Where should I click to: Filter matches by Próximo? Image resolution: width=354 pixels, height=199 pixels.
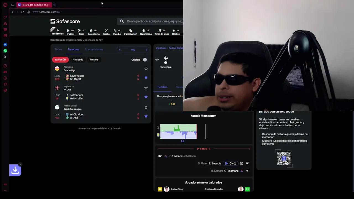pyautogui.click(x=94, y=60)
